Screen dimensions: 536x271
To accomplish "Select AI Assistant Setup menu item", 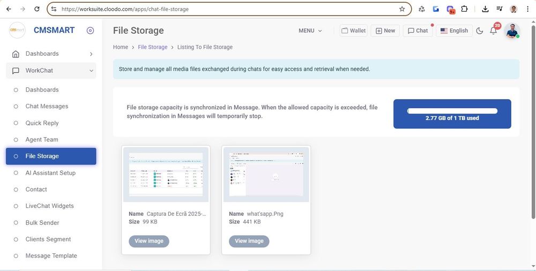I will (x=50, y=173).
